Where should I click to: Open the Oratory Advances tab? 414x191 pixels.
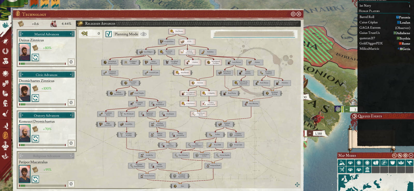pos(47,115)
